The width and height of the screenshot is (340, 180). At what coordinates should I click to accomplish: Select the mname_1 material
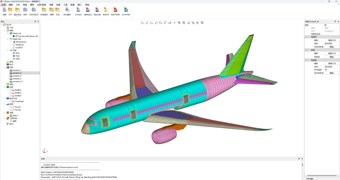(x=17, y=70)
